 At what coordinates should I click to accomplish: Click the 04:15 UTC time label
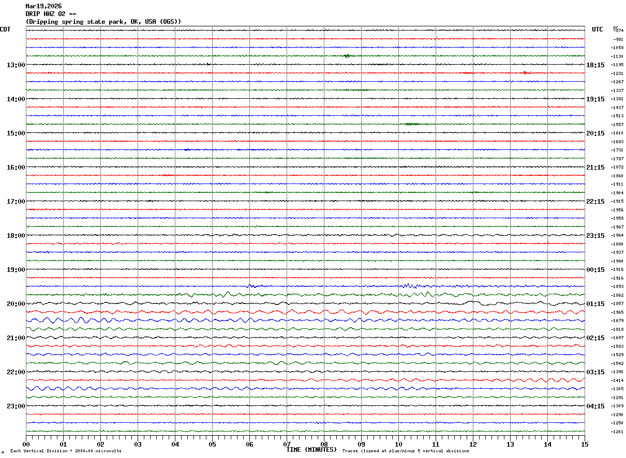(x=595, y=406)
